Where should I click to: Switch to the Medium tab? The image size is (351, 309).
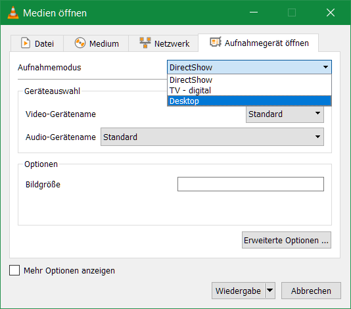click(x=96, y=43)
